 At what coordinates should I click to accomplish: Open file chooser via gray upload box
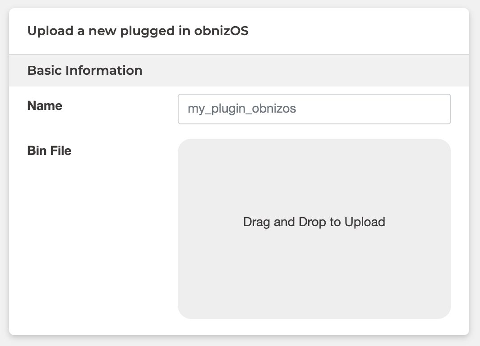click(x=314, y=270)
